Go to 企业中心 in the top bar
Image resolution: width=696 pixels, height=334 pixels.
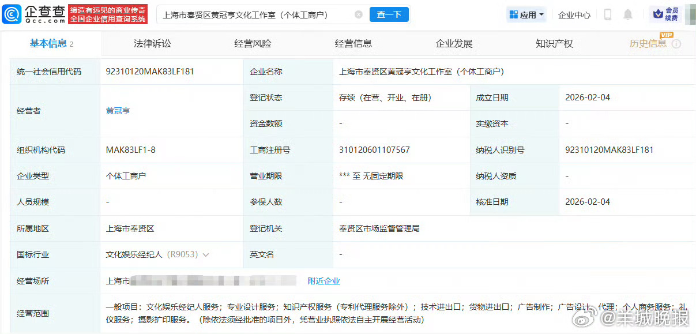pyautogui.click(x=574, y=14)
